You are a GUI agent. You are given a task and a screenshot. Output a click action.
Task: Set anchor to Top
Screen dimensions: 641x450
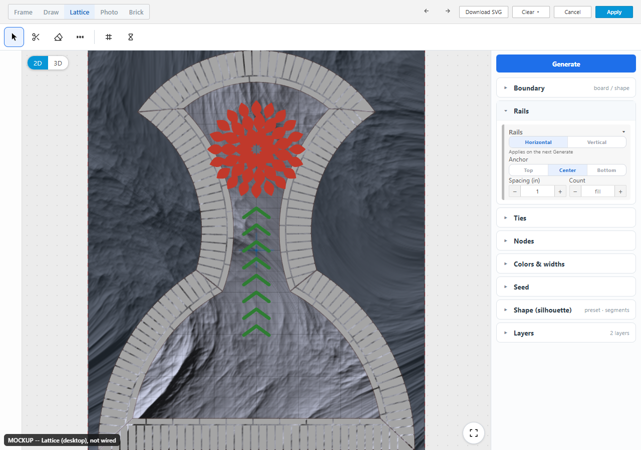(x=528, y=170)
